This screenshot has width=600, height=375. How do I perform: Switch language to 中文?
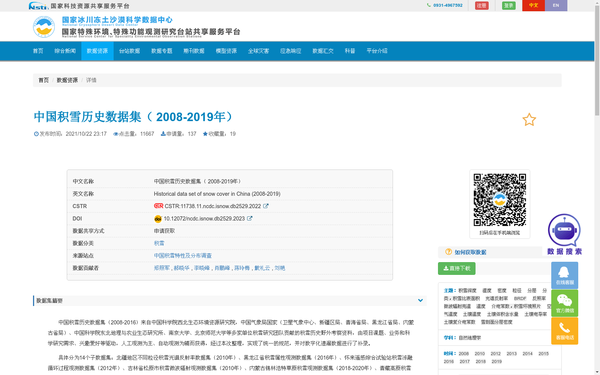[534, 6]
